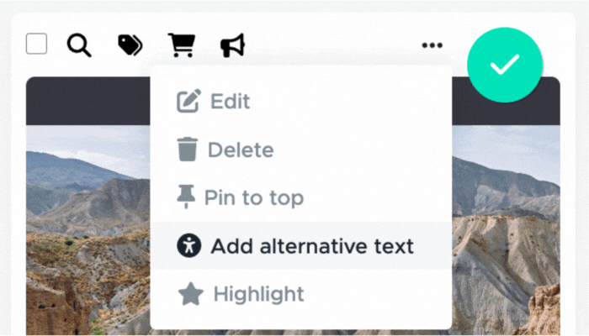Open the magnifying glass search tool

(x=79, y=45)
